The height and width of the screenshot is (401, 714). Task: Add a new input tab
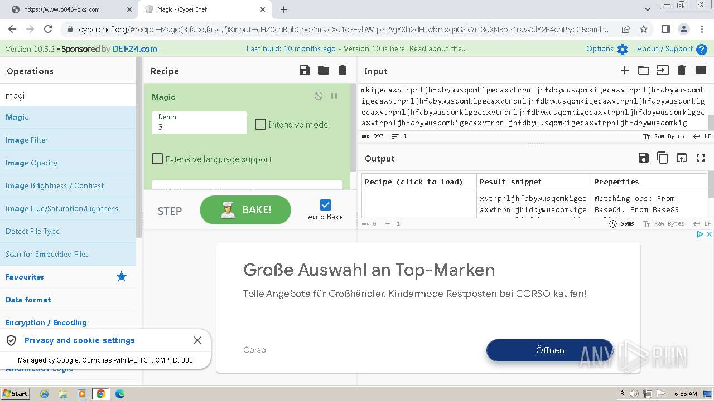[x=625, y=70]
